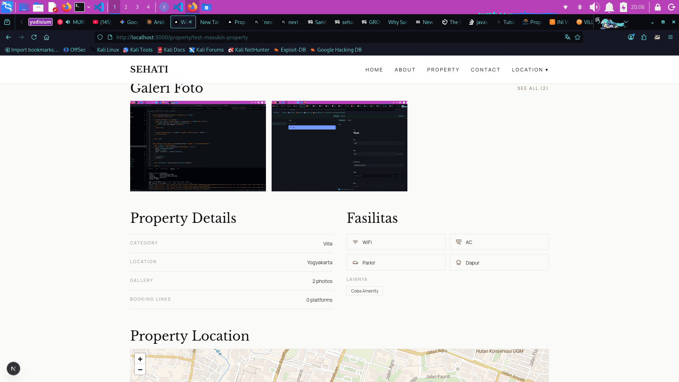
Task: Go to HOME in site navigation
Action: click(x=374, y=70)
